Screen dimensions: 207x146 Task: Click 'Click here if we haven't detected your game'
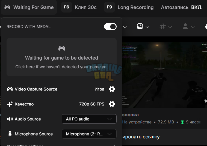click(x=61, y=67)
